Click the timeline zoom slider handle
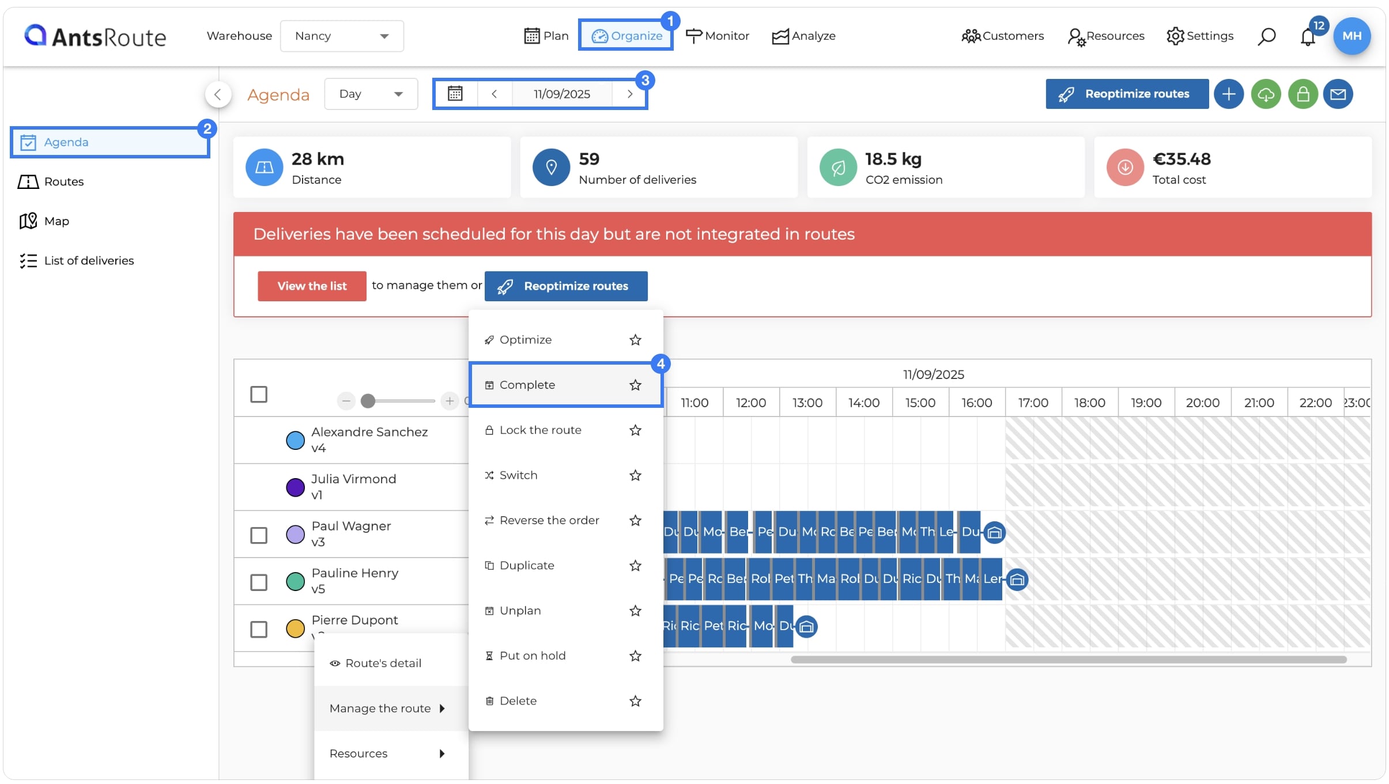The height and width of the screenshot is (784, 1389). 368,401
